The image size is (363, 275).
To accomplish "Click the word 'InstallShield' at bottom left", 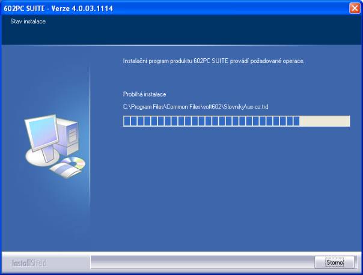I will pyautogui.click(x=29, y=263).
